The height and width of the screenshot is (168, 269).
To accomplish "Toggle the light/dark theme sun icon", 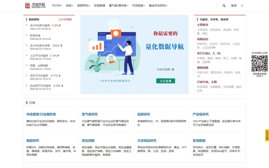I will pos(242,6).
